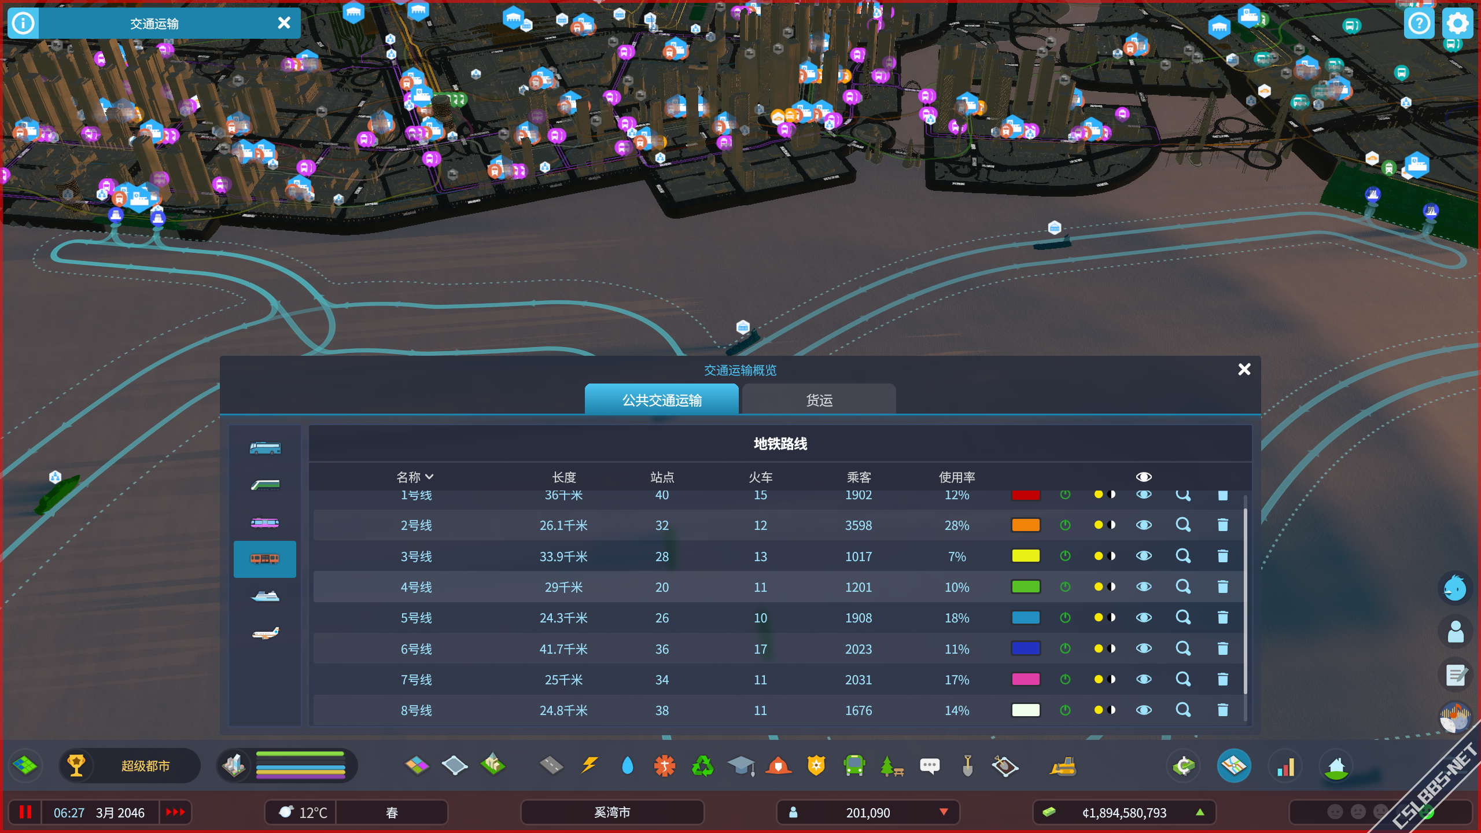The height and width of the screenshot is (833, 1481).
Task: Sort by 长度 column header
Action: tap(564, 477)
